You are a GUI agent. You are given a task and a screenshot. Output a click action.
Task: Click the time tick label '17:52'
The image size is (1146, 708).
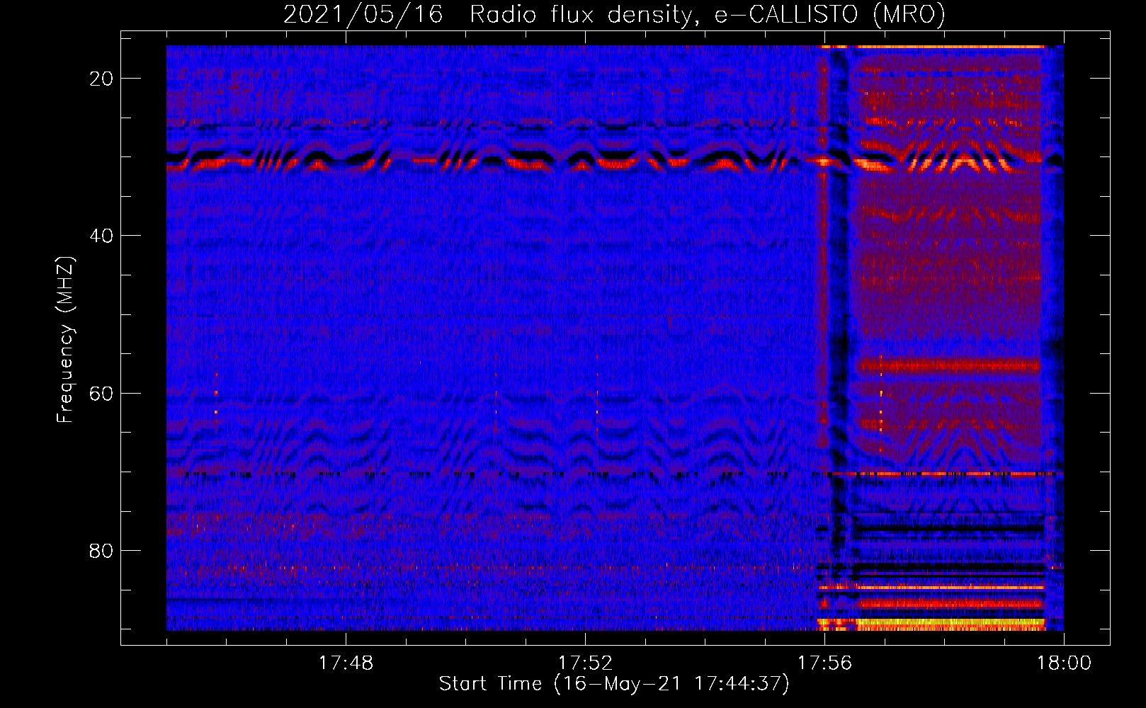point(585,663)
